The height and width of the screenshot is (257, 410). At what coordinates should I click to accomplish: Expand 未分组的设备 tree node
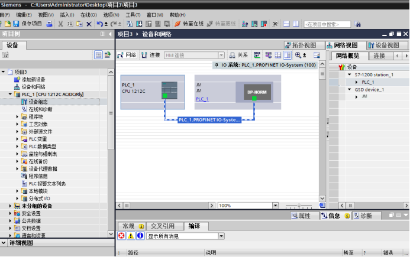[x=10, y=206]
